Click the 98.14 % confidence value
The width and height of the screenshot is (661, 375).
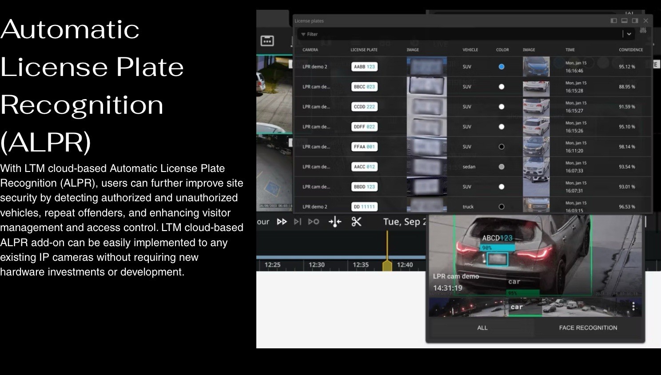pos(627,147)
